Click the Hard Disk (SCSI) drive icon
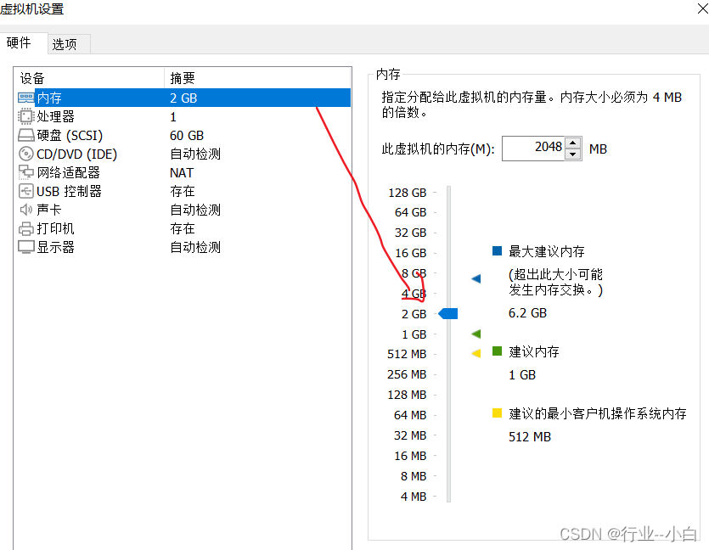Viewport: 709px width, 550px height. tap(25, 135)
